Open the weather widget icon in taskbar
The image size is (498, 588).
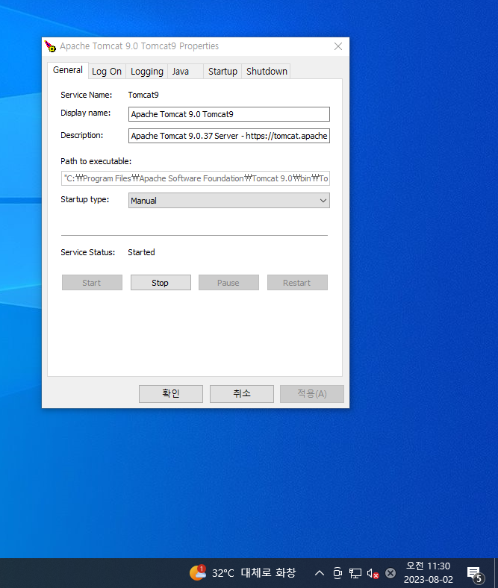click(197, 572)
